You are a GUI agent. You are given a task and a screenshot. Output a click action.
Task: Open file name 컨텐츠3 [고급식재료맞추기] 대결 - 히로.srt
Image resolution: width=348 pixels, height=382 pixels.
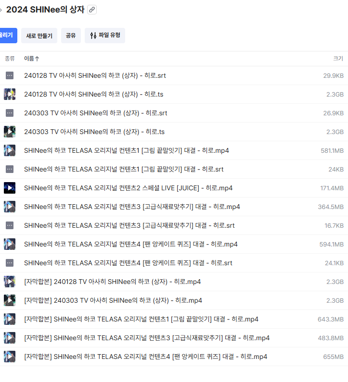[129, 225]
